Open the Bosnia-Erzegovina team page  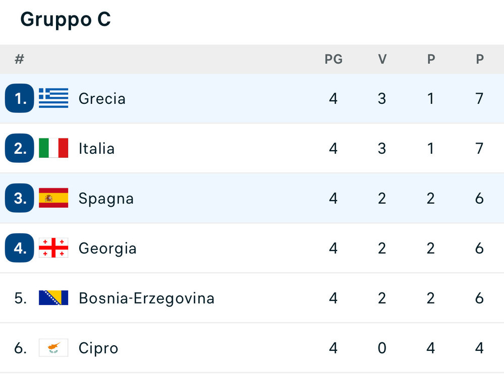(146, 298)
